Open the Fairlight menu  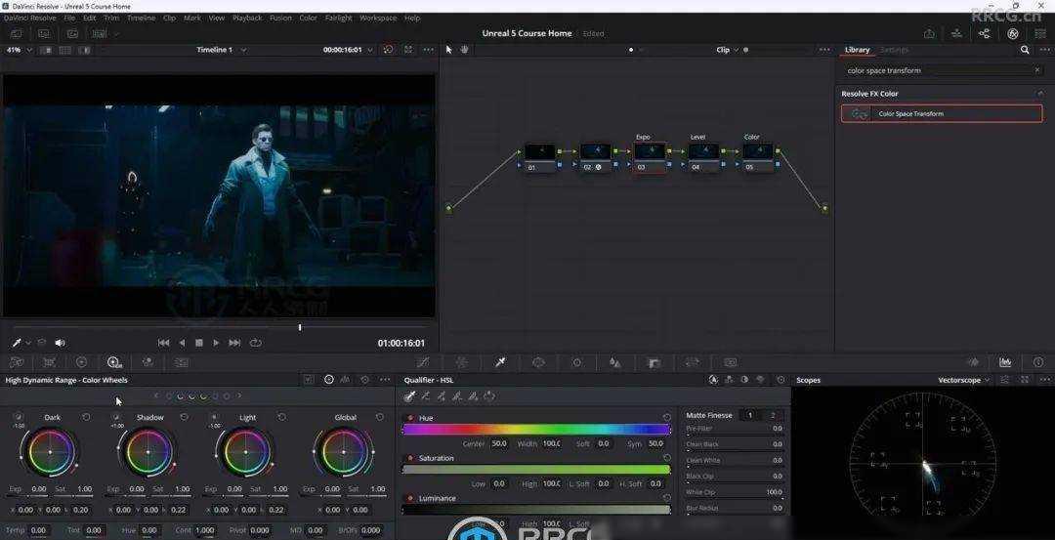[338, 19]
